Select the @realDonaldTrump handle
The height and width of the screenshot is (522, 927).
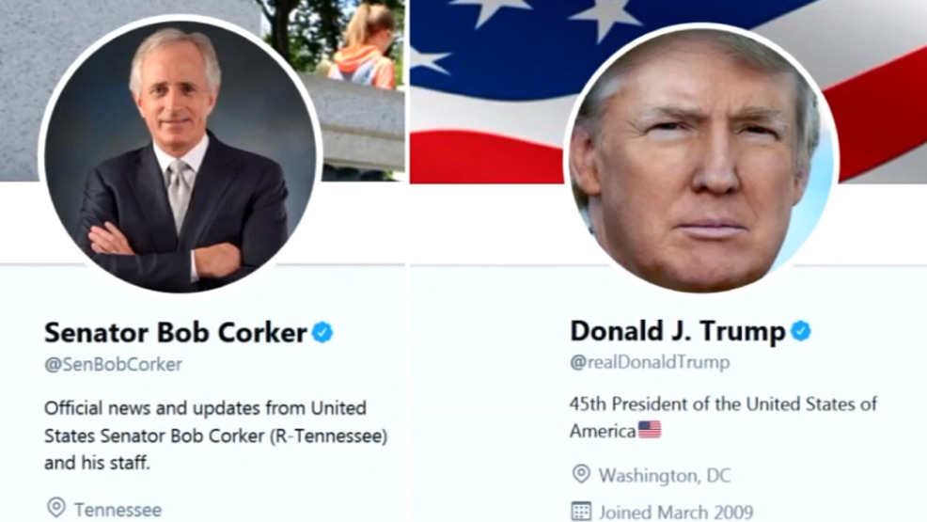[x=650, y=362]
